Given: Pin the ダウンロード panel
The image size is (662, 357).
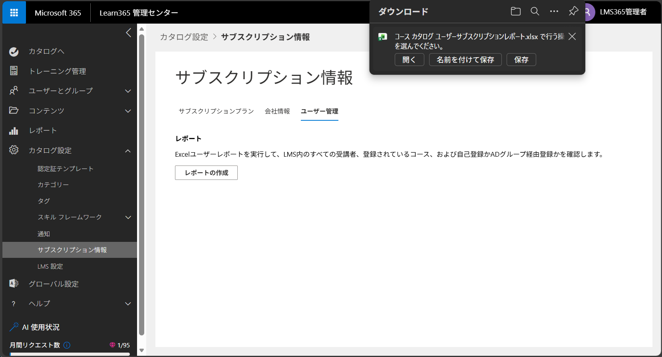Looking at the screenshot, I should pos(573,11).
